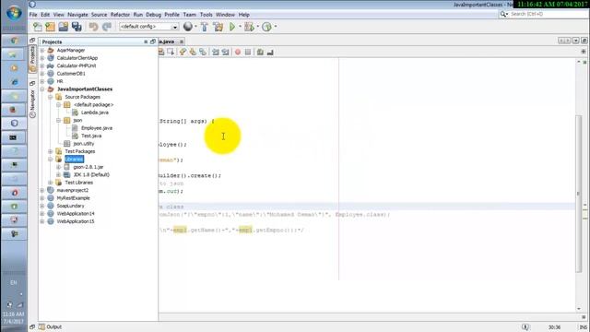Stop macro recording with the square icon
The image size is (590, 332).
click(x=248, y=52)
